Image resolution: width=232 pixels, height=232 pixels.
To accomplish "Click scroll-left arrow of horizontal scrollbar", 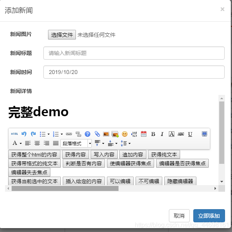I will click(8, 188).
